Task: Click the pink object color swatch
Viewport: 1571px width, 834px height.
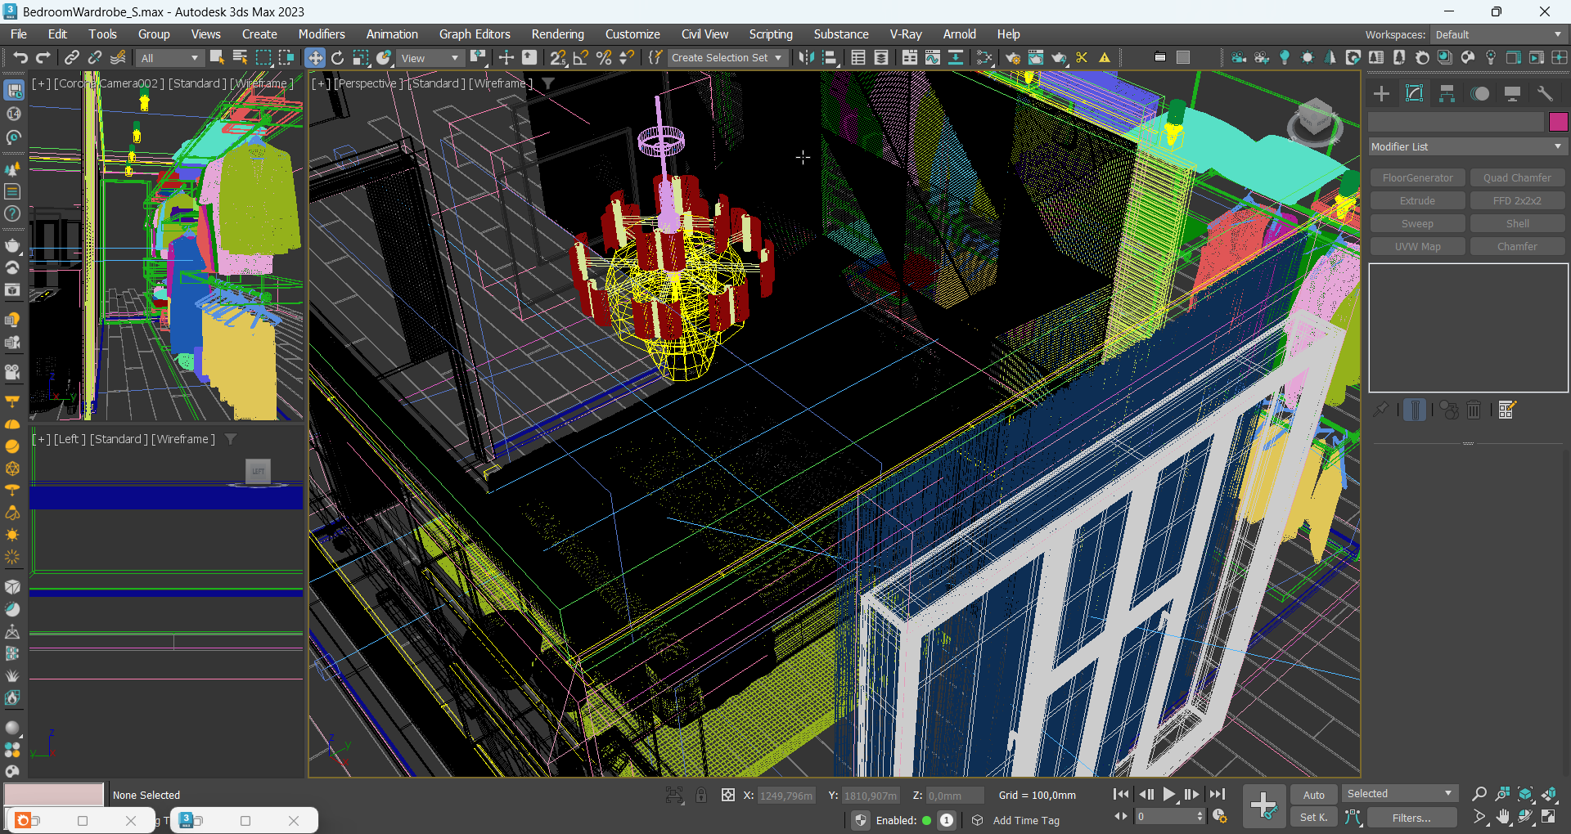Action: point(1558,122)
